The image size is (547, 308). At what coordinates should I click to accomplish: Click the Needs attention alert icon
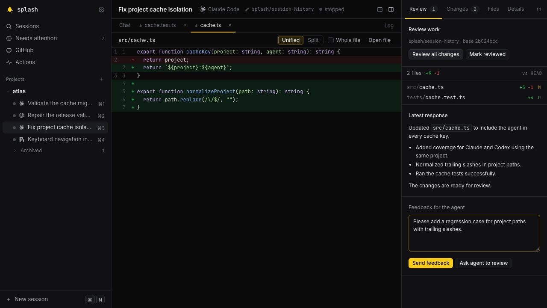(x=9, y=38)
